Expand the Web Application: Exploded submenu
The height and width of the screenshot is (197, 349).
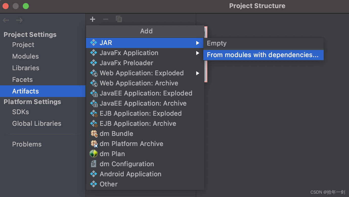pyautogui.click(x=198, y=73)
